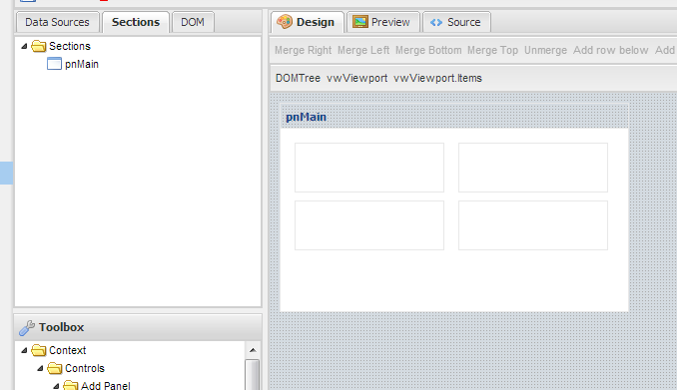Collapse the Controls tree node
Viewport: 677px width, 390px height.
(x=40, y=368)
